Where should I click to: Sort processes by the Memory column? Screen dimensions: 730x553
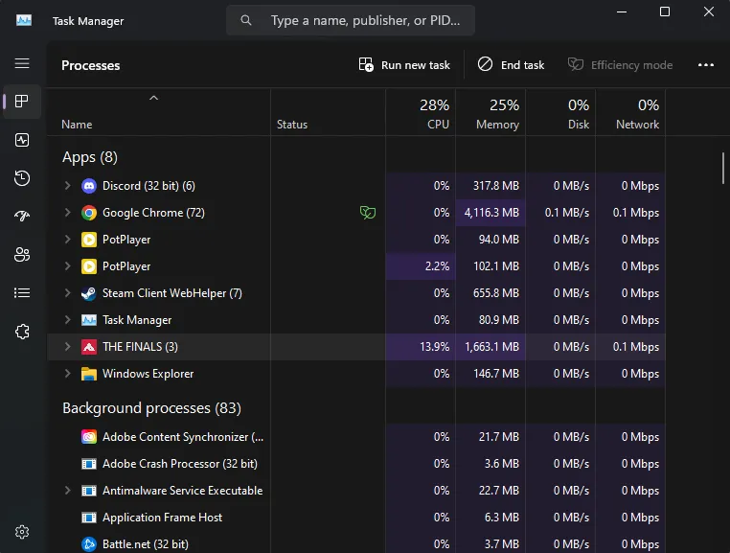coord(490,114)
